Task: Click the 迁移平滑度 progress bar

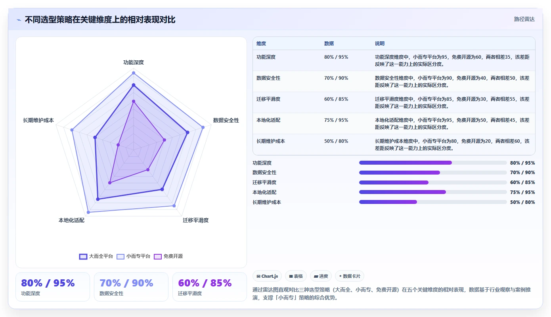Action: tap(433, 183)
